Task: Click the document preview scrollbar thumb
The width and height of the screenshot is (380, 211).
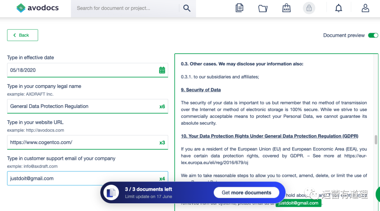Action: tap(376, 139)
